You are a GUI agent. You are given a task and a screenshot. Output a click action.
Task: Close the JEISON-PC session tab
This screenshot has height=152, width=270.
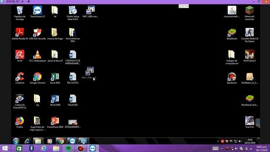[x=22, y=2]
